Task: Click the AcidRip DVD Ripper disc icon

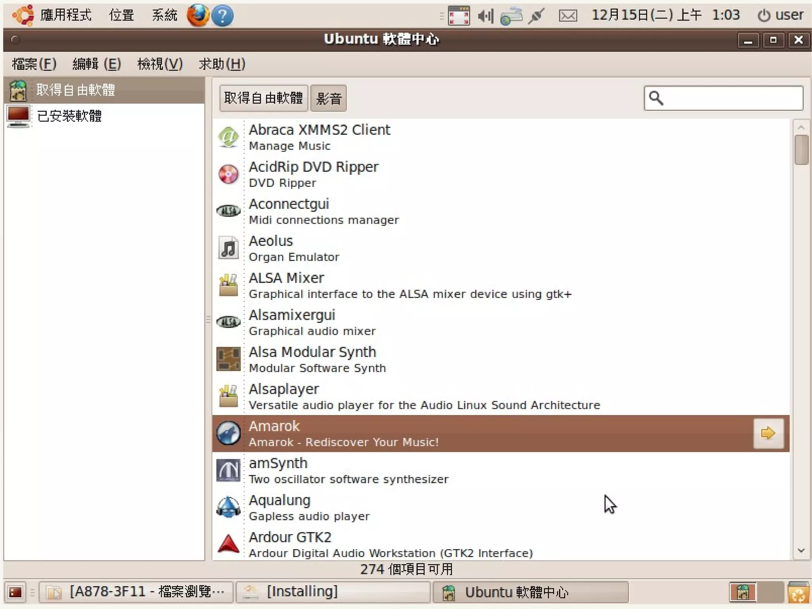Action: (228, 174)
